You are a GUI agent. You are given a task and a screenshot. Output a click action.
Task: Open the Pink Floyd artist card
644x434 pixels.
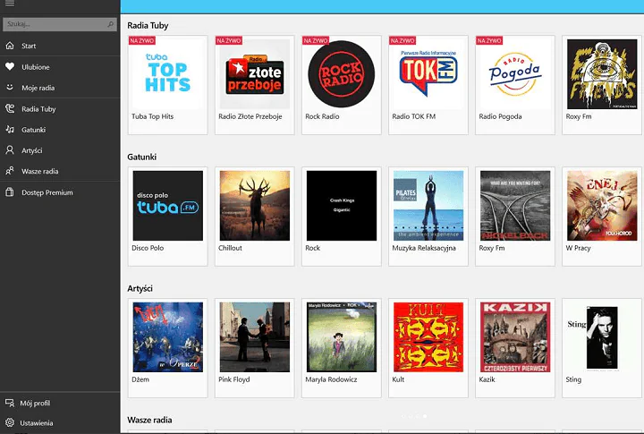(x=255, y=348)
